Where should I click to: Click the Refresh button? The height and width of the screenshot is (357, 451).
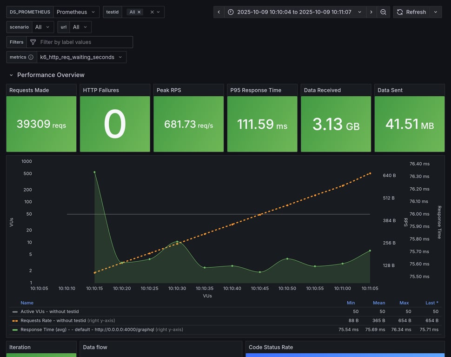(x=411, y=12)
